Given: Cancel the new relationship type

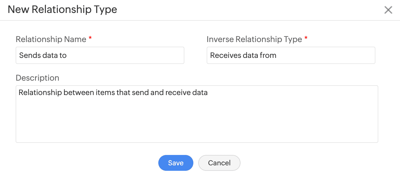Looking at the screenshot, I should coord(219,163).
